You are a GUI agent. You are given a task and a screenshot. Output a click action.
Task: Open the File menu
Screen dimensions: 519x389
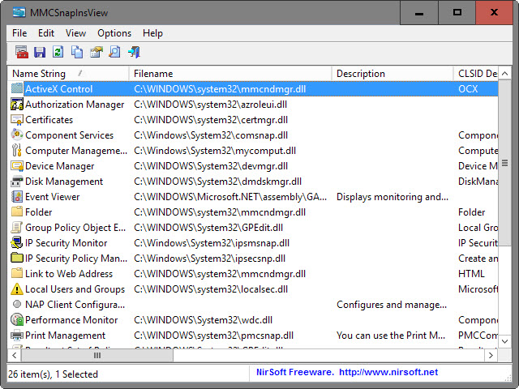[19, 33]
